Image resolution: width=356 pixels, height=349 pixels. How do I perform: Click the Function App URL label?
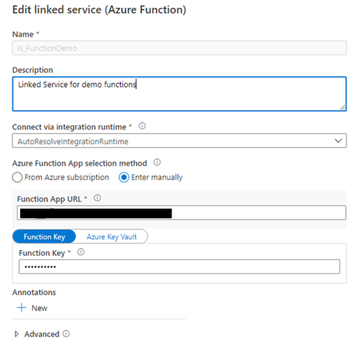[49, 199]
